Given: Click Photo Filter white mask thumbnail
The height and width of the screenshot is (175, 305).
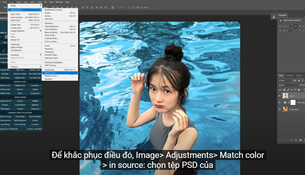Looking at the screenshot, I should pyautogui.click(x=293, y=102).
